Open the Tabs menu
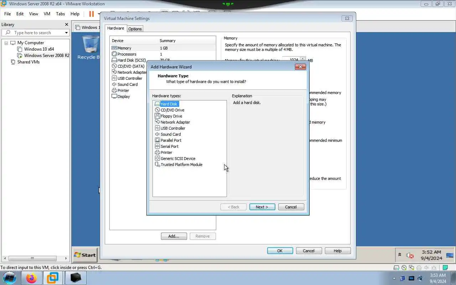 tap(61, 14)
